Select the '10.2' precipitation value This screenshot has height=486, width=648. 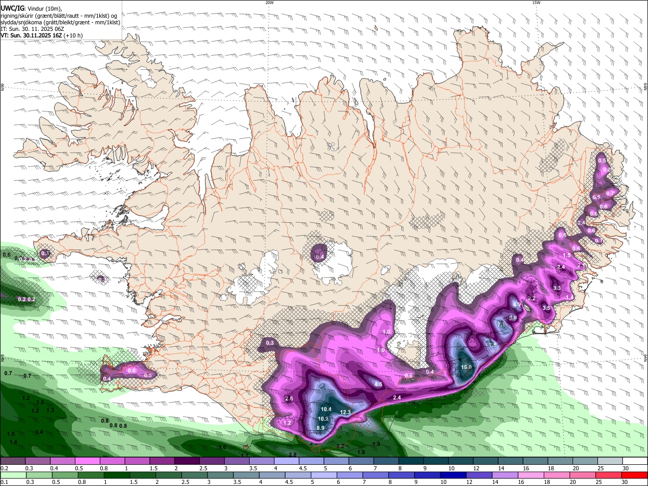(323, 419)
